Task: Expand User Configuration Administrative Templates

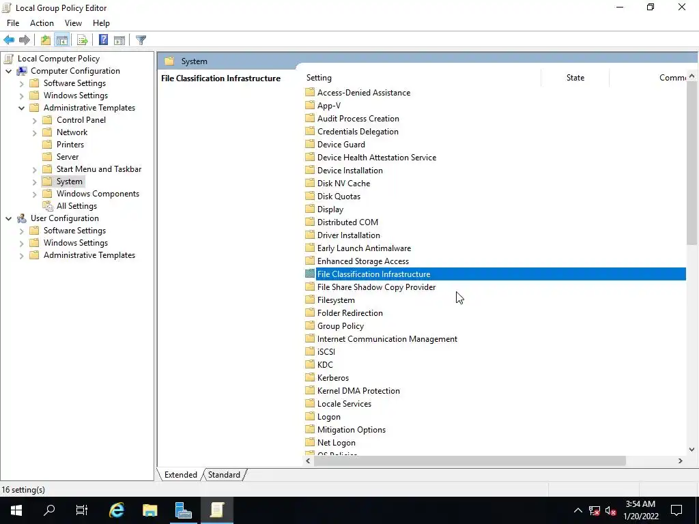Action: pyautogui.click(x=21, y=255)
